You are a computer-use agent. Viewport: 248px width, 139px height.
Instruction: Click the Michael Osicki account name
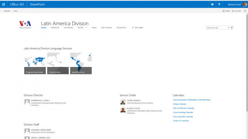pos(234,5)
